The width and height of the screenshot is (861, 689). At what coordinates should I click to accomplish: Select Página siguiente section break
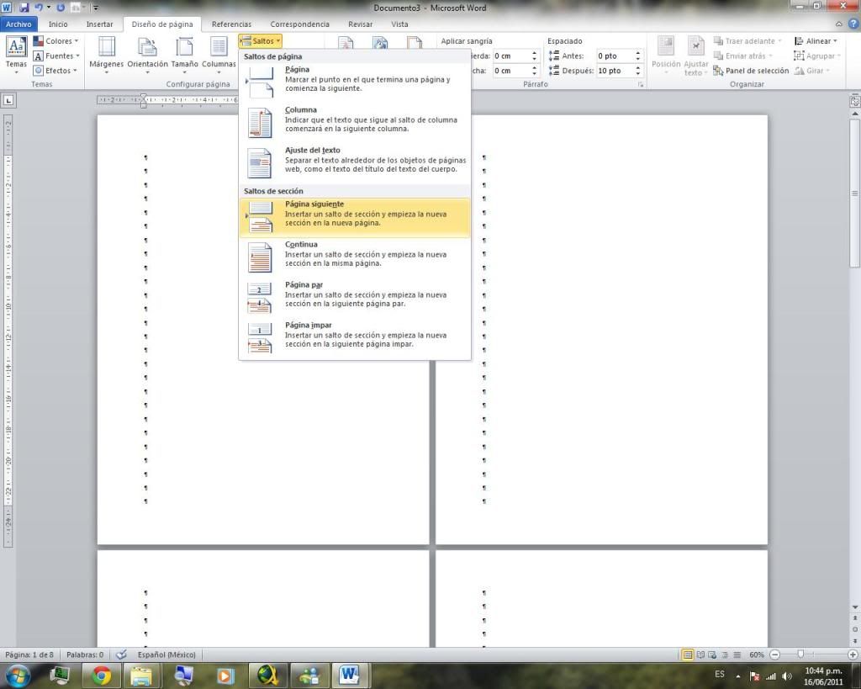[x=355, y=218]
